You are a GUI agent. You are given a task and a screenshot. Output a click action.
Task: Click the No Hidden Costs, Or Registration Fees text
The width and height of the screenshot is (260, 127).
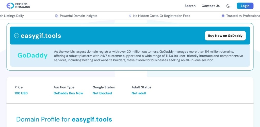pos(161,16)
